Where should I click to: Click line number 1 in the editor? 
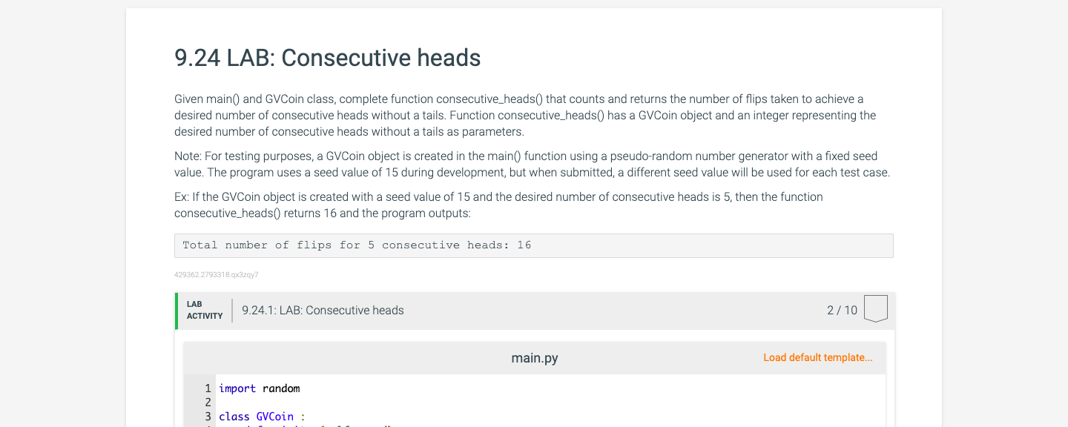pos(207,388)
